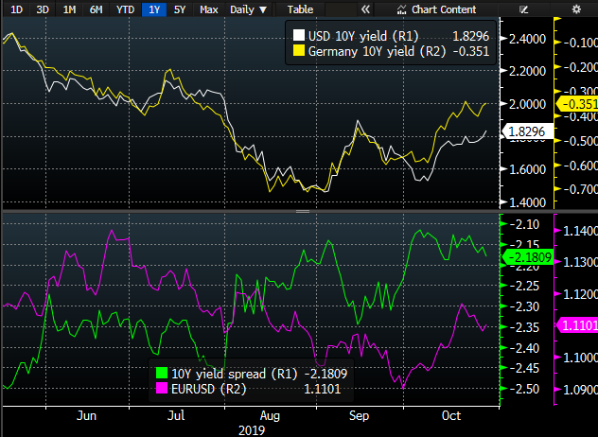Select the 3D time range tab
The image size is (598, 437).
[43, 9]
